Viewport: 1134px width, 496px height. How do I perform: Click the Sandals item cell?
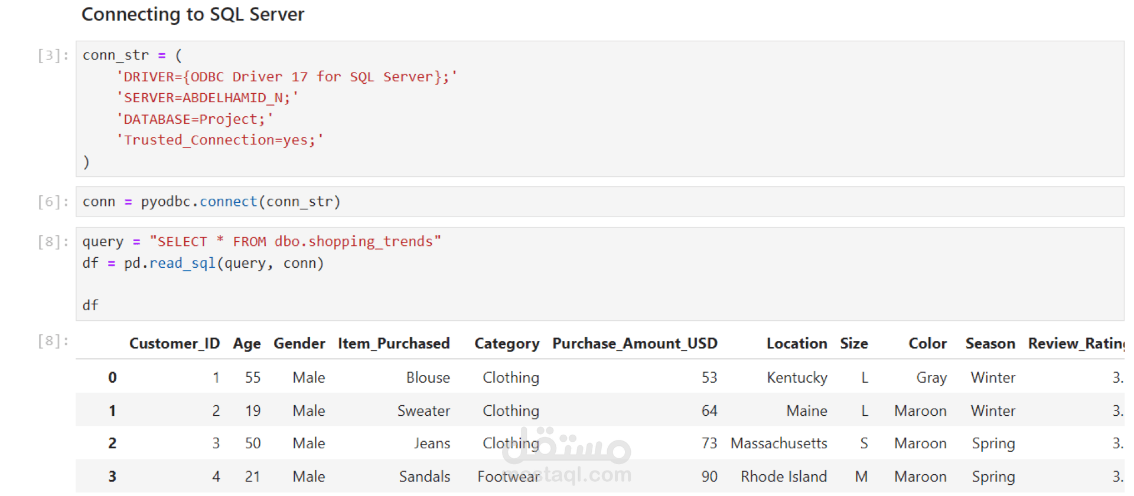tap(424, 477)
